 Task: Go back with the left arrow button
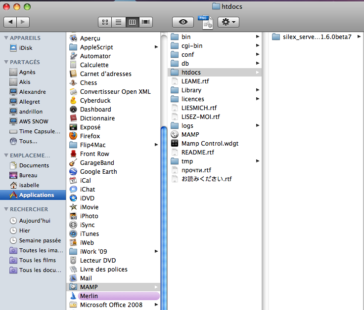pyautogui.click(x=10, y=22)
